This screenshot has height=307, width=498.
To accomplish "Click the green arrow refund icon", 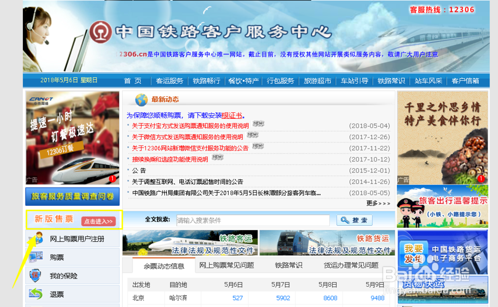I will 35,294.
